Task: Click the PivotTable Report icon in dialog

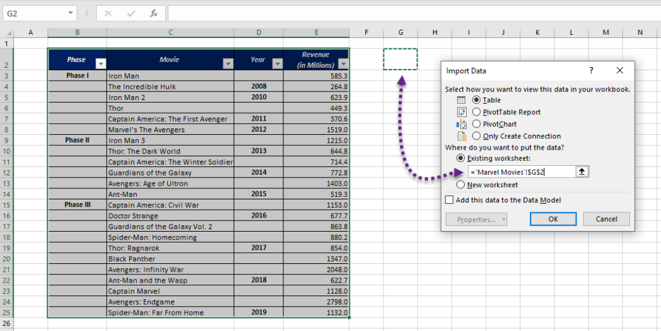Action: (461, 112)
